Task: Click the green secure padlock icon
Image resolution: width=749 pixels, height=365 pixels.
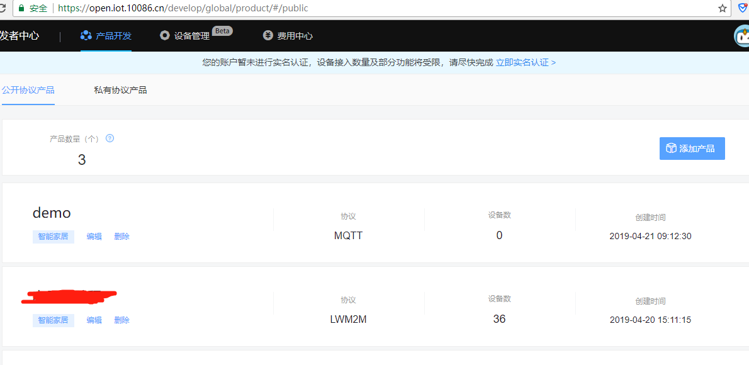Action: [21, 8]
